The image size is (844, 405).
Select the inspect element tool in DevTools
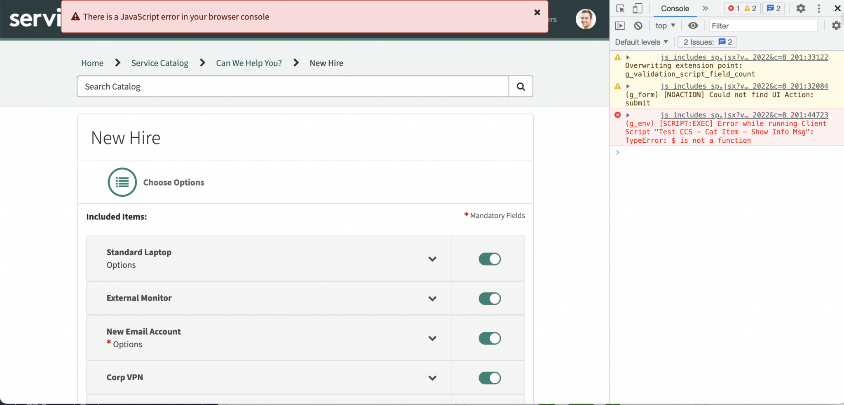pyautogui.click(x=621, y=8)
